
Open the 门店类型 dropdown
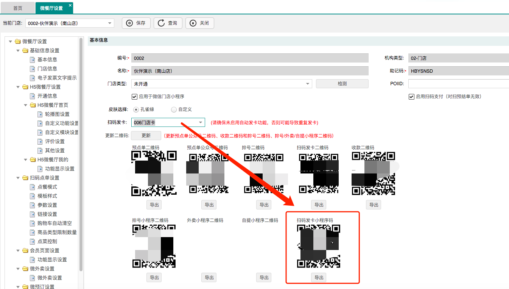click(x=307, y=84)
